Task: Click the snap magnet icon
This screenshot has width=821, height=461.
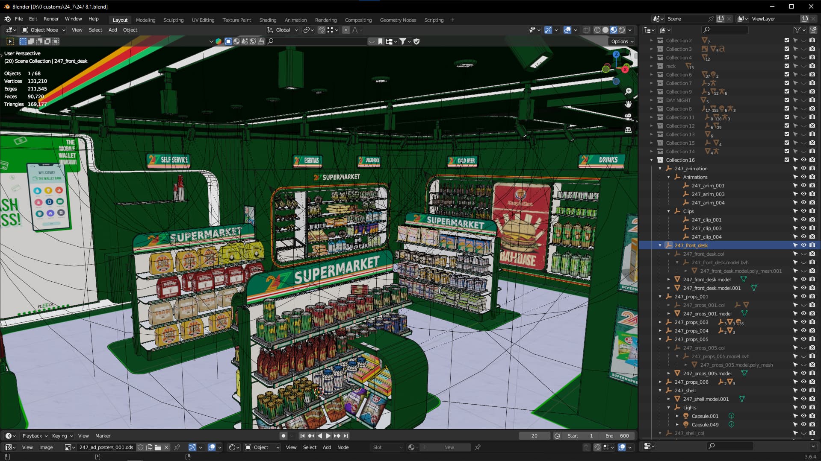Action: [x=321, y=30]
